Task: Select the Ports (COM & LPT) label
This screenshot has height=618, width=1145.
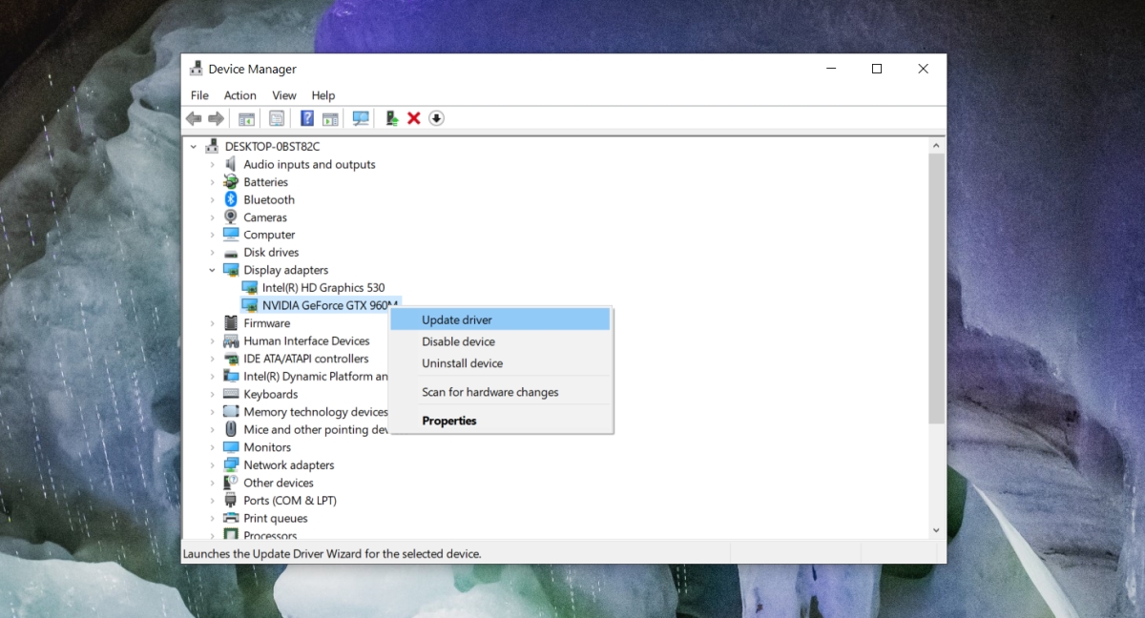Action: coord(290,501)
